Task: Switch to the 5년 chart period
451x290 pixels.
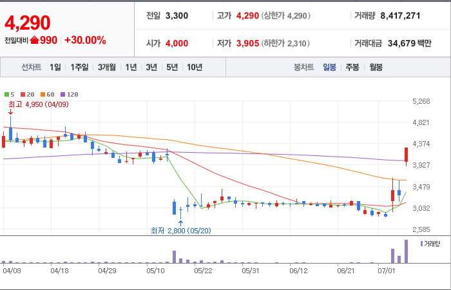Action: pos(172,67)
